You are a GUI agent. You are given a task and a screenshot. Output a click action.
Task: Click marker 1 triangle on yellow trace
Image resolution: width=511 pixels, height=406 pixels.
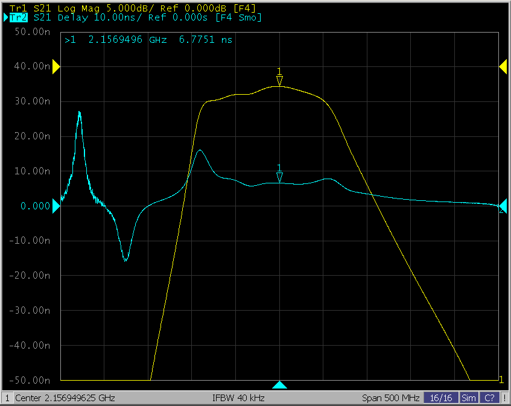279,81
